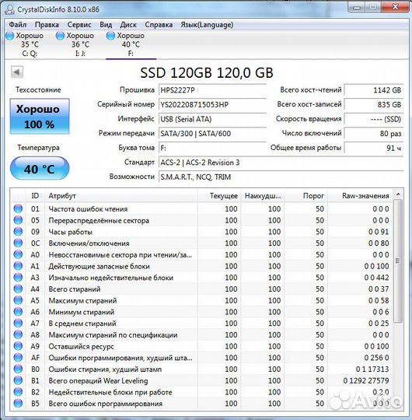
Task: Click the blue status orb for disk C: Q:
Action: point(10,36)
